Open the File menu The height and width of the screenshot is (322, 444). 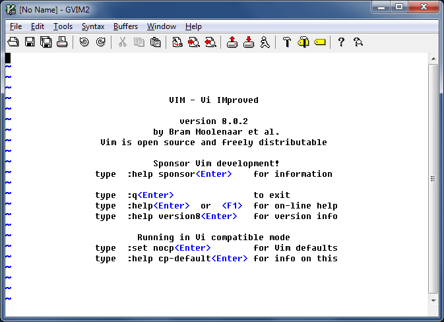pos(16,26)
